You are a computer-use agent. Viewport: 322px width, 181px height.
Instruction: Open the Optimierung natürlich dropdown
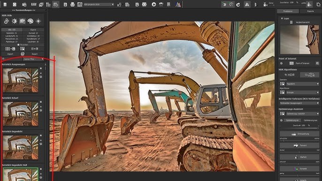pyautogui.click(x=302, y=113)
